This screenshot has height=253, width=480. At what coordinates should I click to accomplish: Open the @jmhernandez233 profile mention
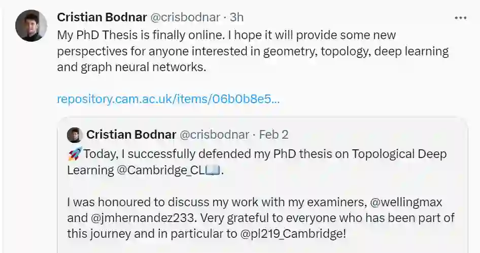[137, 218]
